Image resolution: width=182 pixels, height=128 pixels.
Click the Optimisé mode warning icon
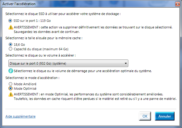pyautogui.click(x=11, y=94)
